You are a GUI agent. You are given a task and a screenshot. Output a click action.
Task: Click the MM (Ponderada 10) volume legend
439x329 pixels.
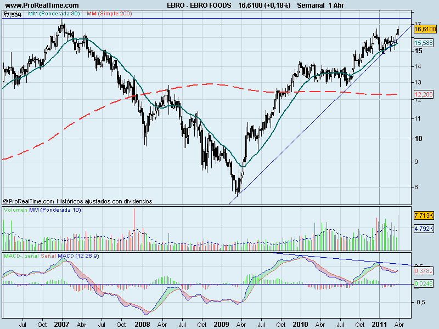tap(55, 210)
